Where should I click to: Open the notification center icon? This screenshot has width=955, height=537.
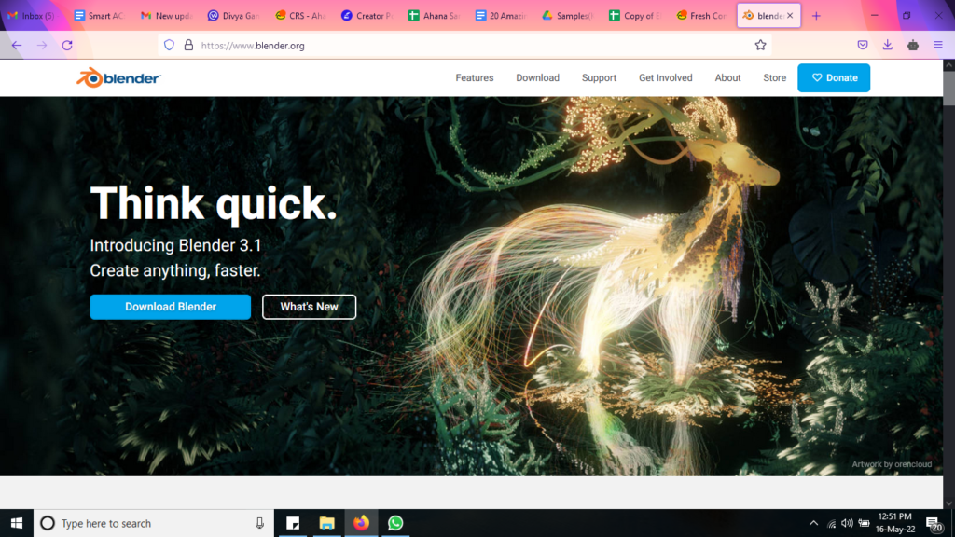tap(934, 524)
